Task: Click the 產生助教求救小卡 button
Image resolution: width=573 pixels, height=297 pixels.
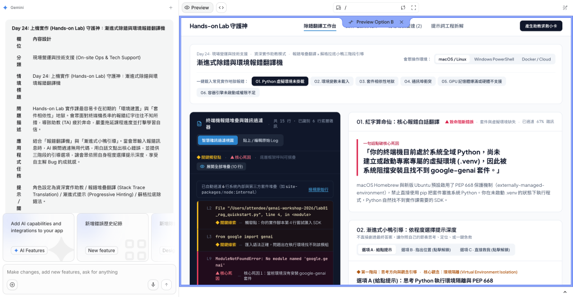Action: pyautogui.click(x=541, y=26)
